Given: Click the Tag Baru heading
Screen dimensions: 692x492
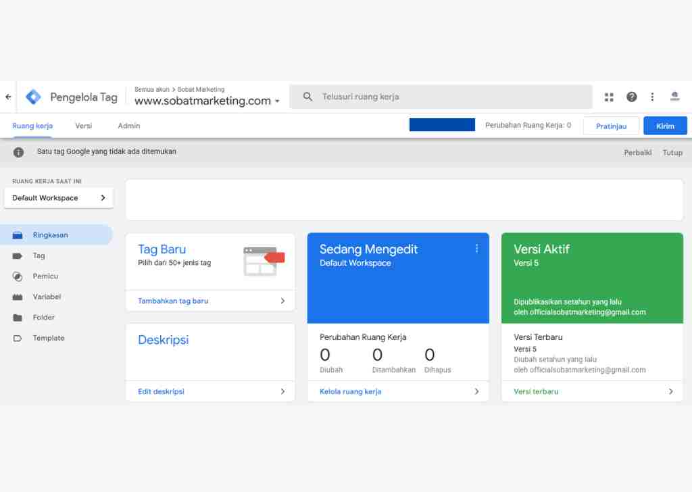Looking at the screenshot, I should pyautogui.click(x=162, y=249).
